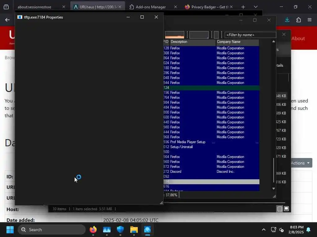Switch to the Add-ons Manager tab

(151, 7)
